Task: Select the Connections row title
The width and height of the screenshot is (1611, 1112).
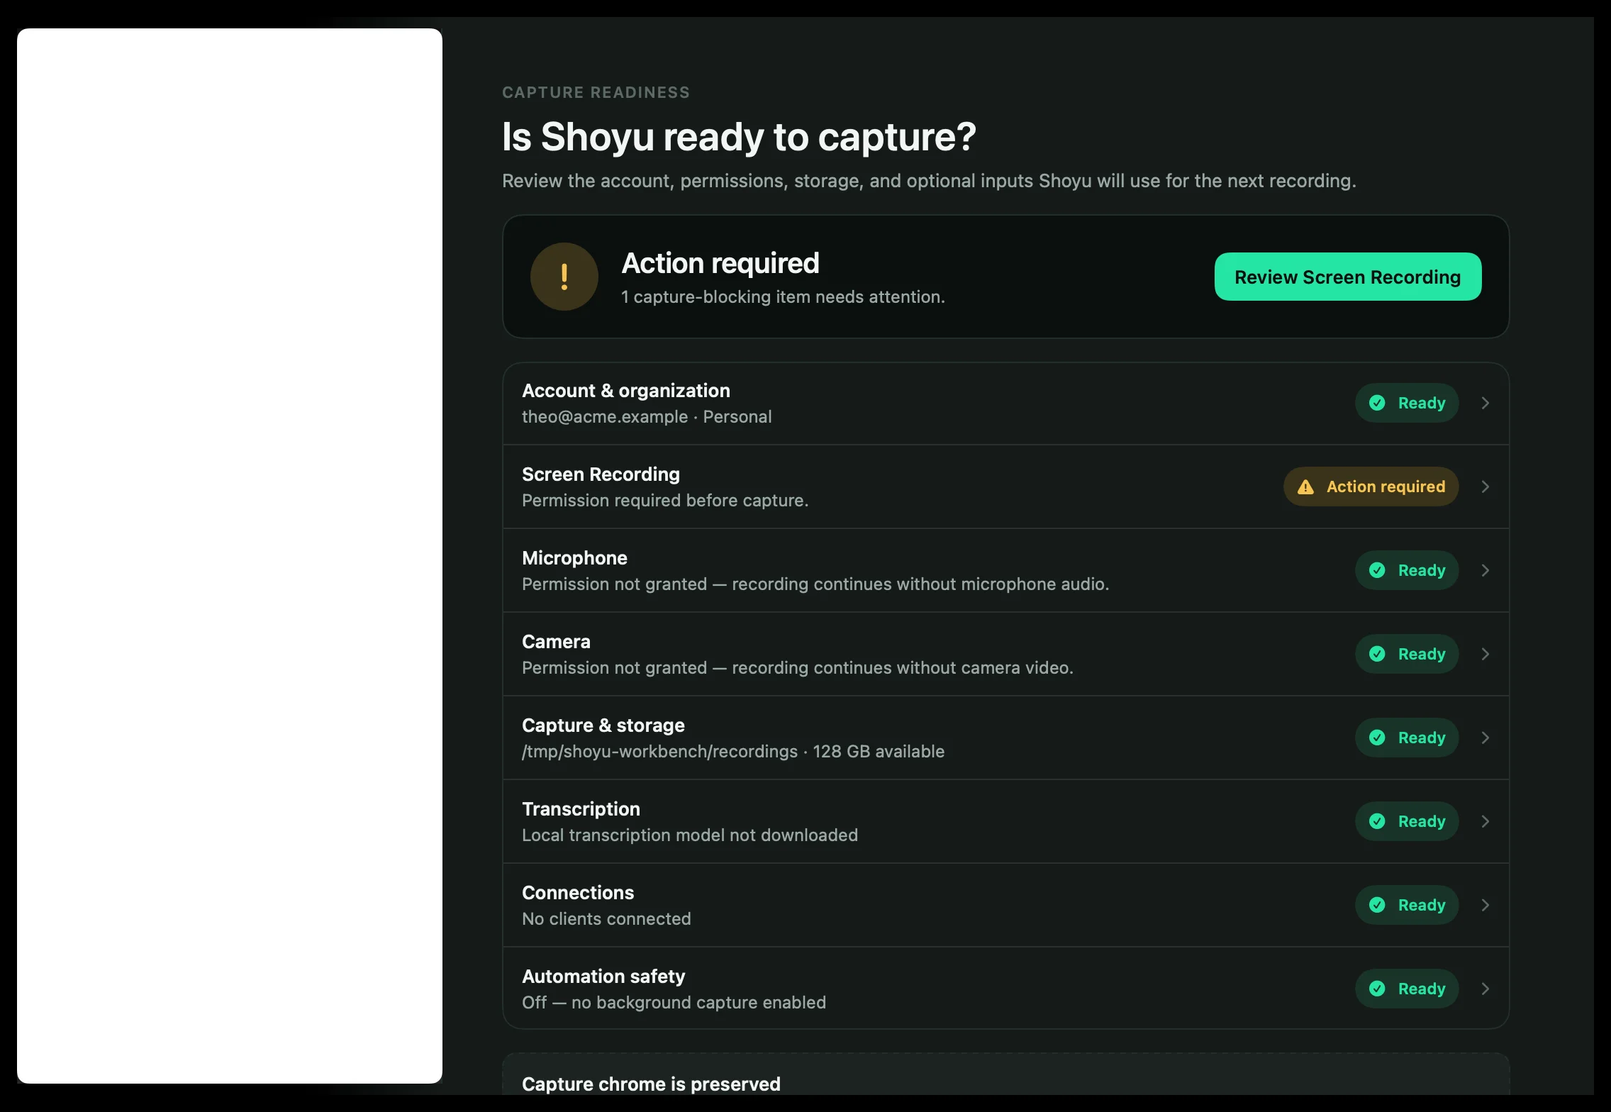Action: [578, 893]
